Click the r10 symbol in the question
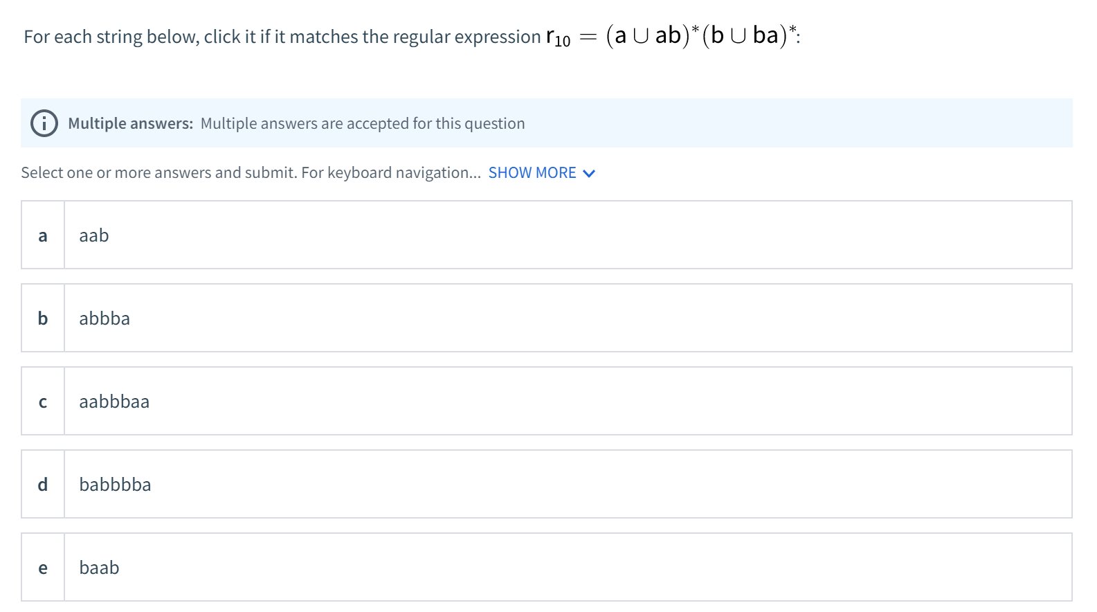This screenshot has width=1097, height=612. pyautogui.click(x=558, y=37)
